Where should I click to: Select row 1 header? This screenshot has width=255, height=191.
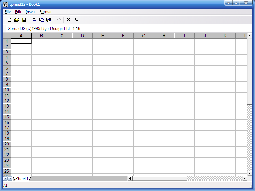click(x=7, y=41)
